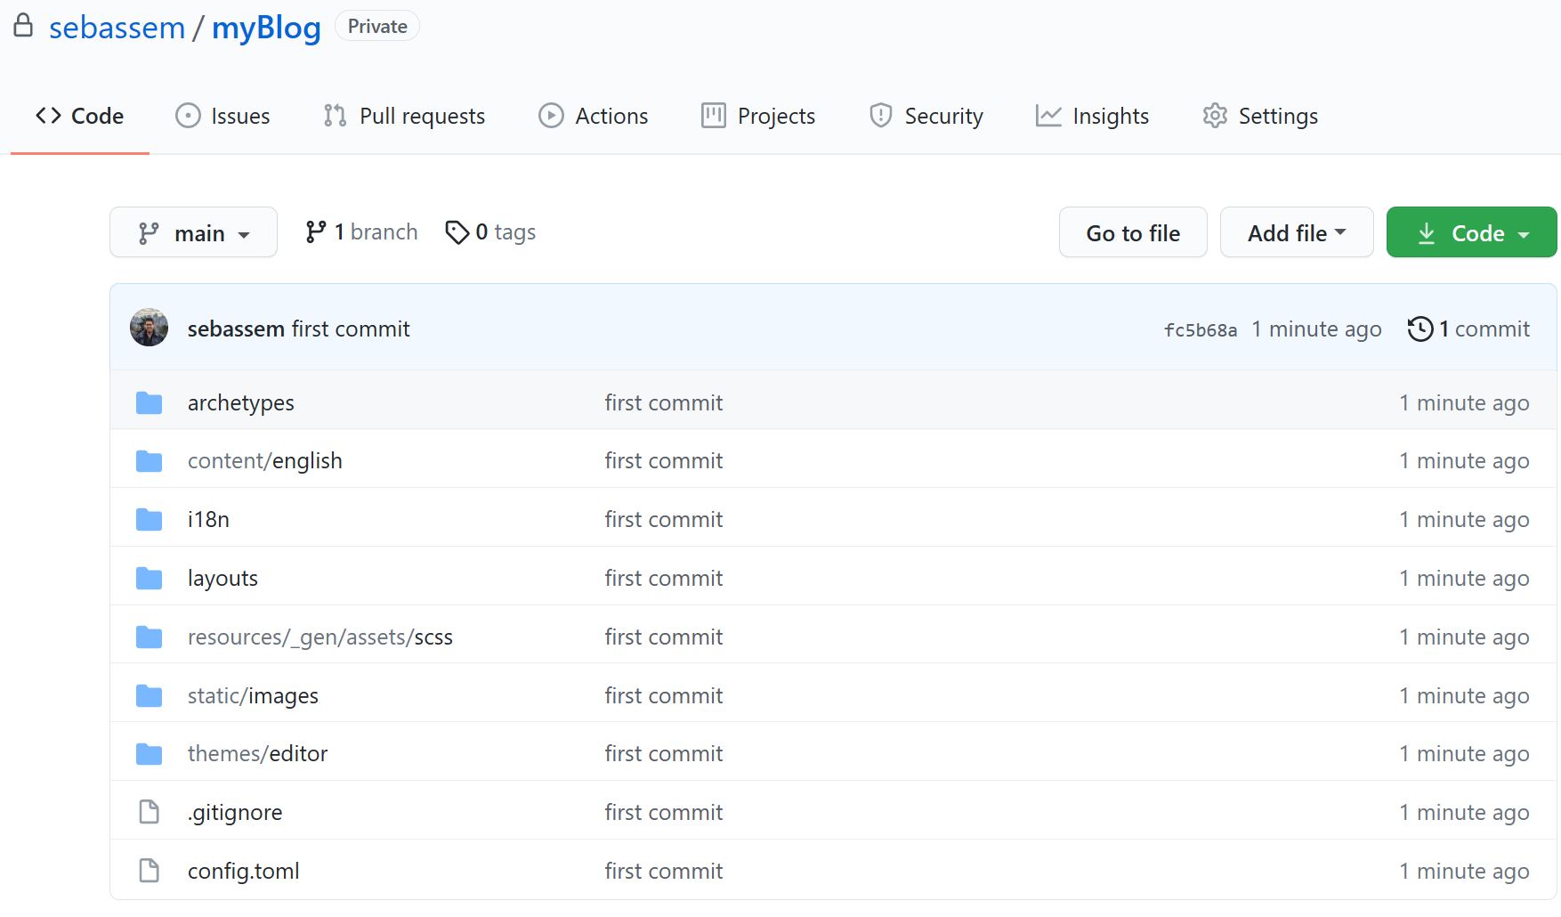Open the Projects tab
The height and width of the screenshot is (917, 1561).
pyautogui.click(x=757, y=116)
